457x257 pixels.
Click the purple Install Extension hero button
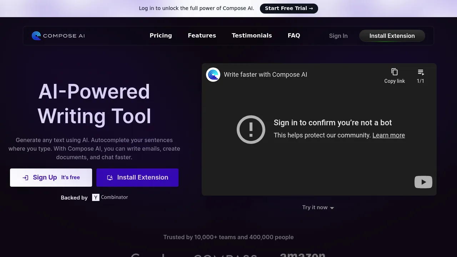tap(137, 178)
